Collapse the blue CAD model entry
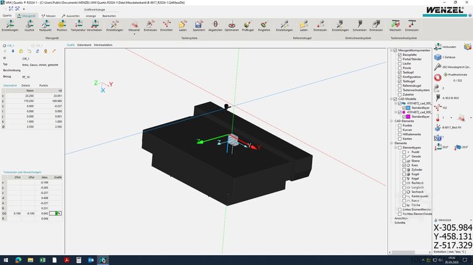Viewport: 473px width, 265px height. click(395, 103)
